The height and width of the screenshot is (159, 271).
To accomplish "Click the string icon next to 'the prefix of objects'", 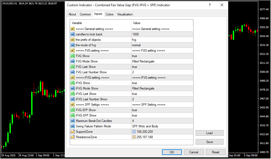I will (72, 40).
